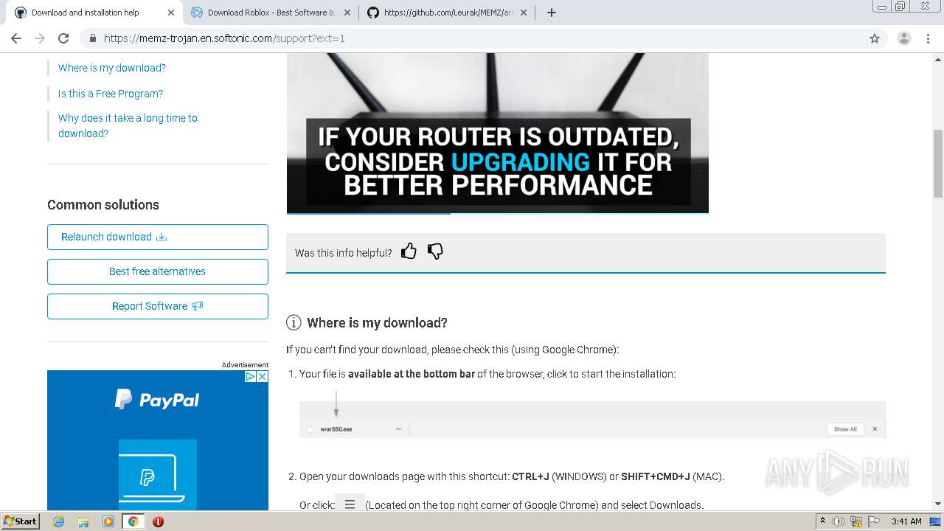Click the scrollbar up arrow
The image size is (944, 531).
[x=938, y=58]
